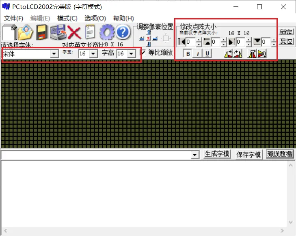Toggle Bold B button
This screenshot has width=296, height=236.
coord(188,53)
